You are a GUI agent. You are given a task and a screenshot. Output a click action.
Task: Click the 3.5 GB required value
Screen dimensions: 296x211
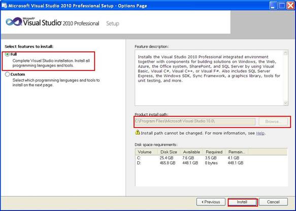211,158
